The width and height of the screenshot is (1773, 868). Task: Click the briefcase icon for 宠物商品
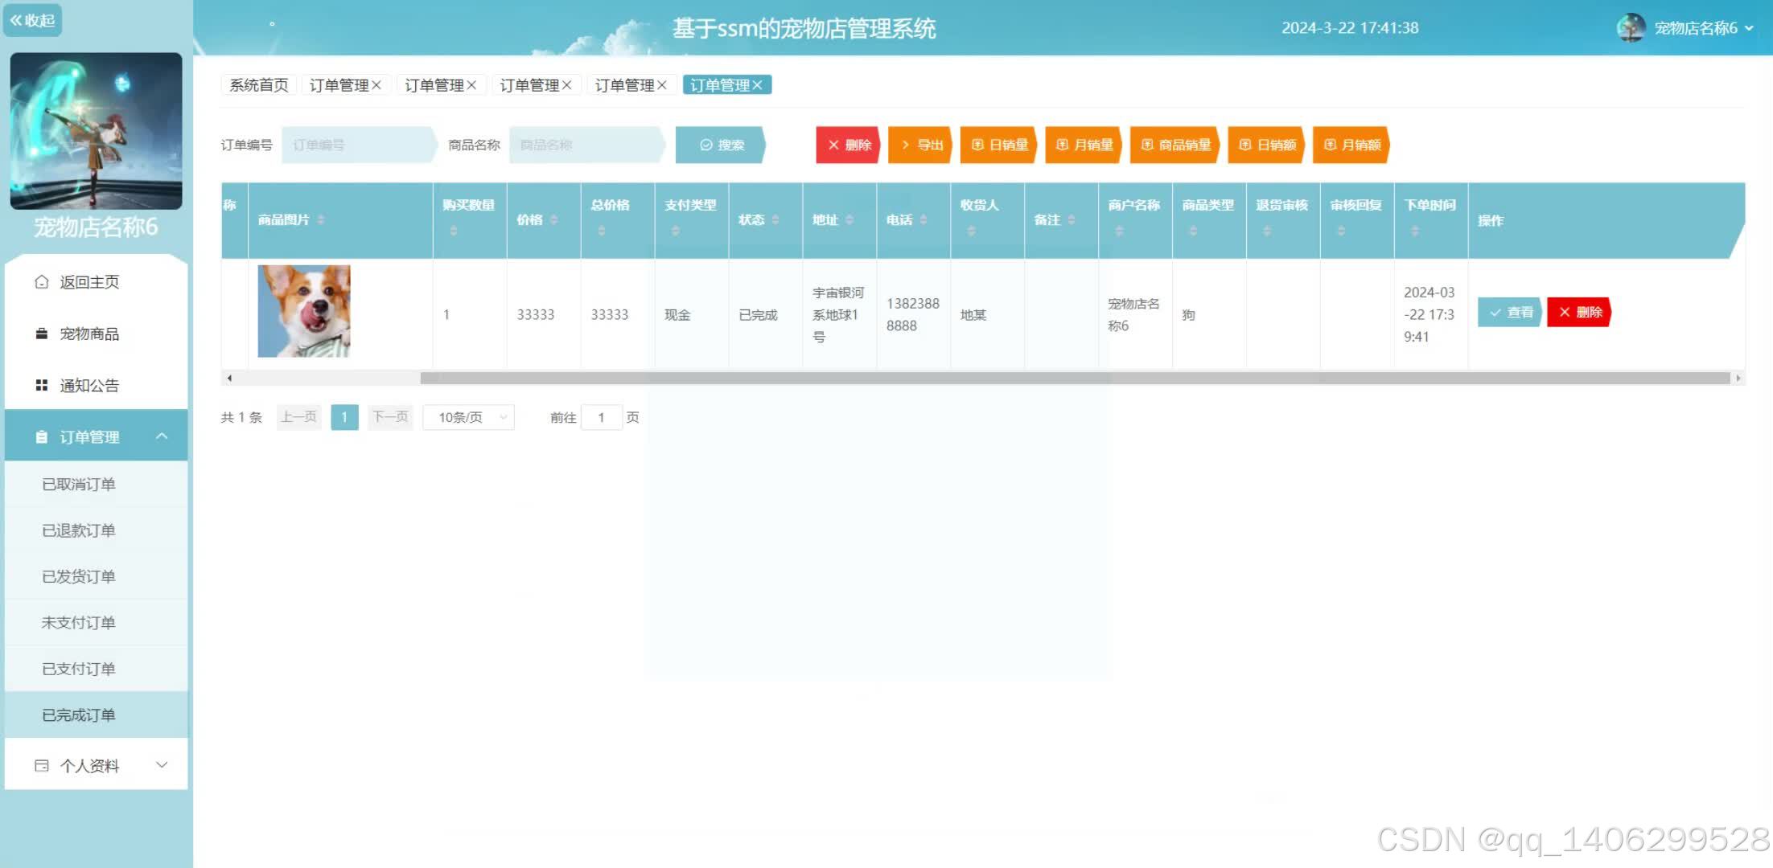tap(42, 334)
